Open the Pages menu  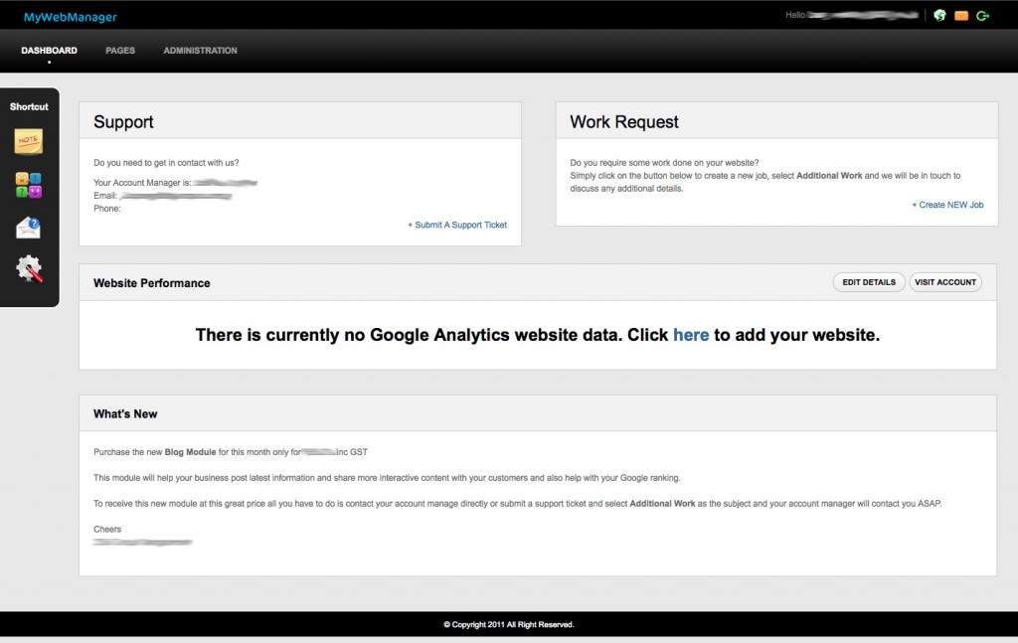pyautogui.click(x=120, y=51)
